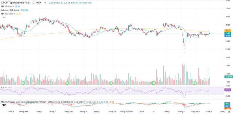Click the high value H26.20
The image size is (233, 114).
60,3
